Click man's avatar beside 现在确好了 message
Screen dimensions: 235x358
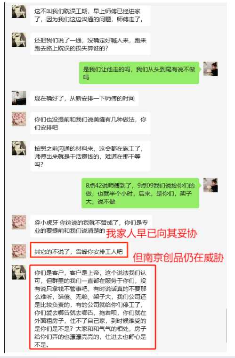point(19,98)
